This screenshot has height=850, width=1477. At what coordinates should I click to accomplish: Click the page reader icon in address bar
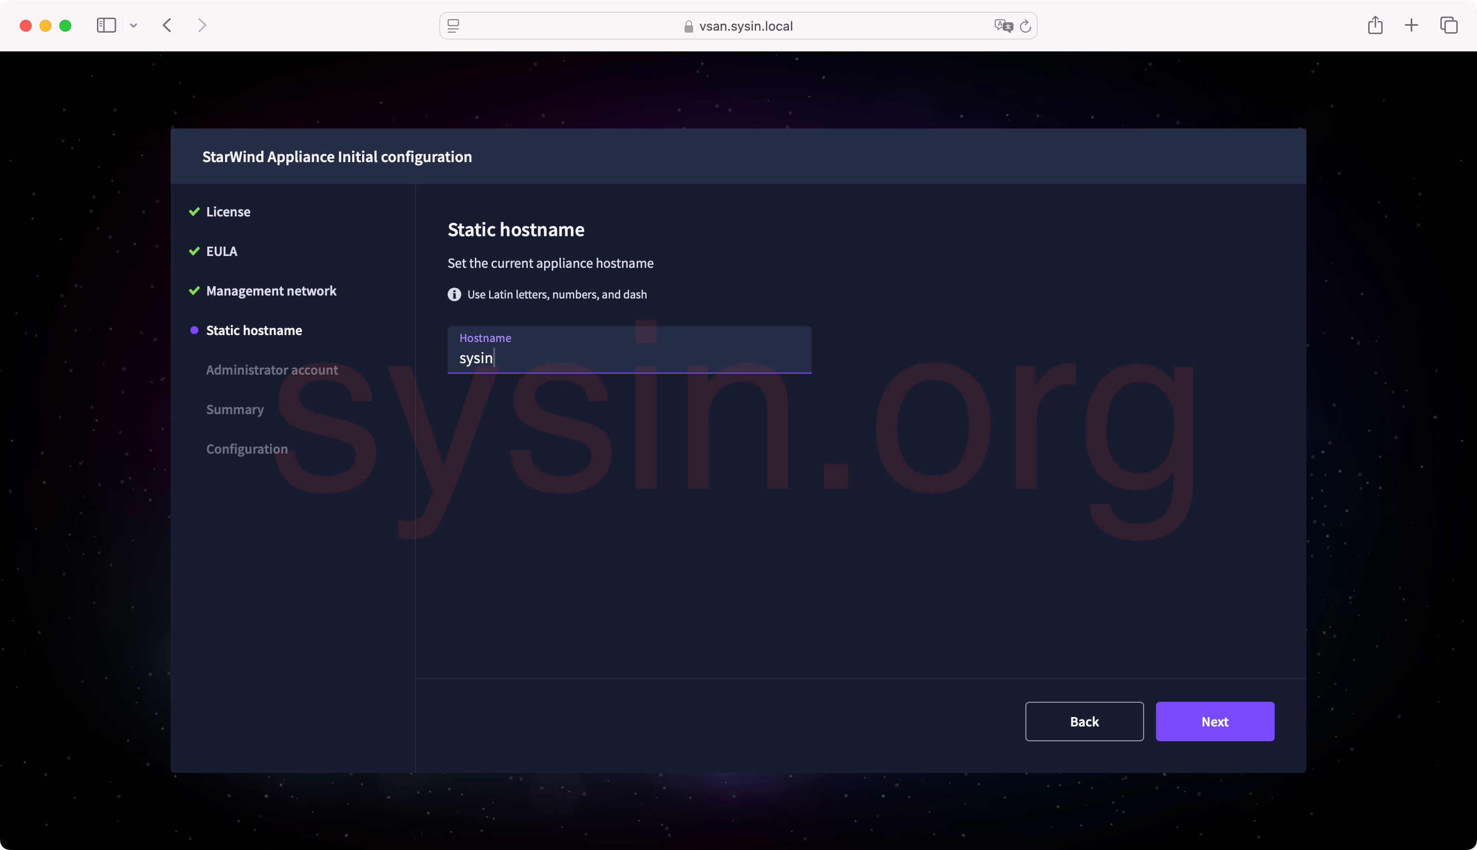(454, 26)
